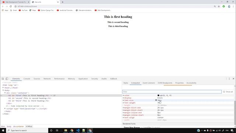Open the DOM Breakpoints sidebar tab
Image resolution: width=236 pixels, height=133 pixels.
pos(165,83)
